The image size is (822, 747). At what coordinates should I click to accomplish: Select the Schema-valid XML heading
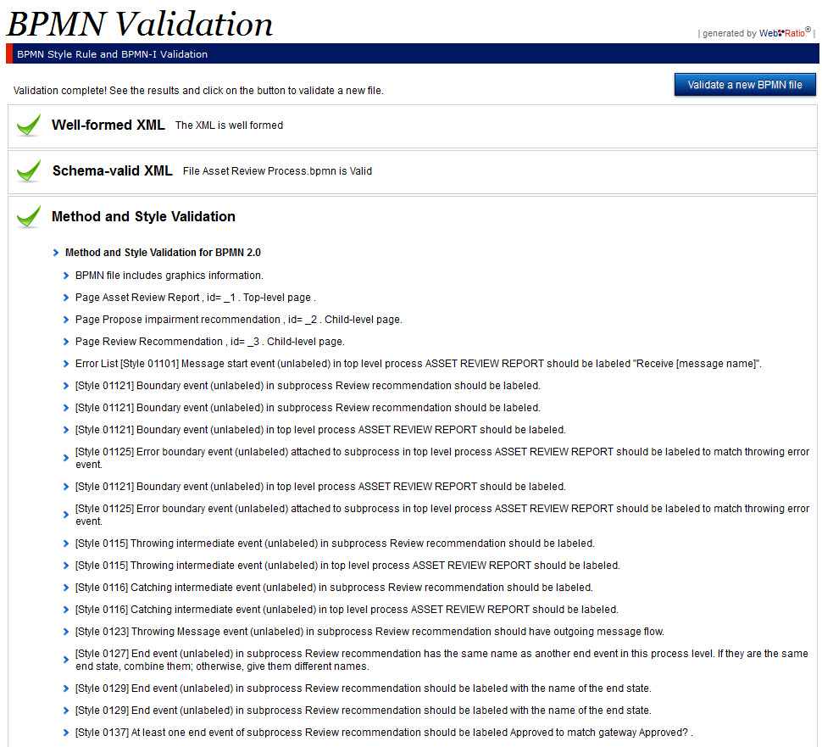(112, 170)
